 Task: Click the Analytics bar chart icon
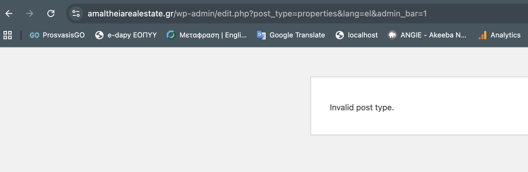[x=483, y=35]
